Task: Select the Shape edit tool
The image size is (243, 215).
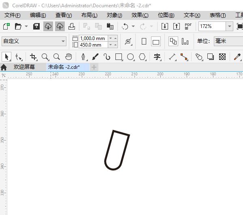Action: point(19,57)
